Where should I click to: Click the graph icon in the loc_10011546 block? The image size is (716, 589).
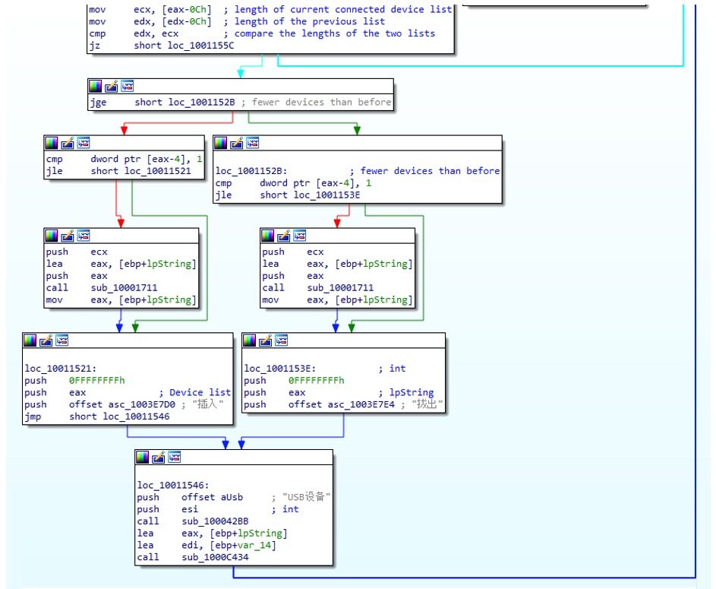pos(175,457)
